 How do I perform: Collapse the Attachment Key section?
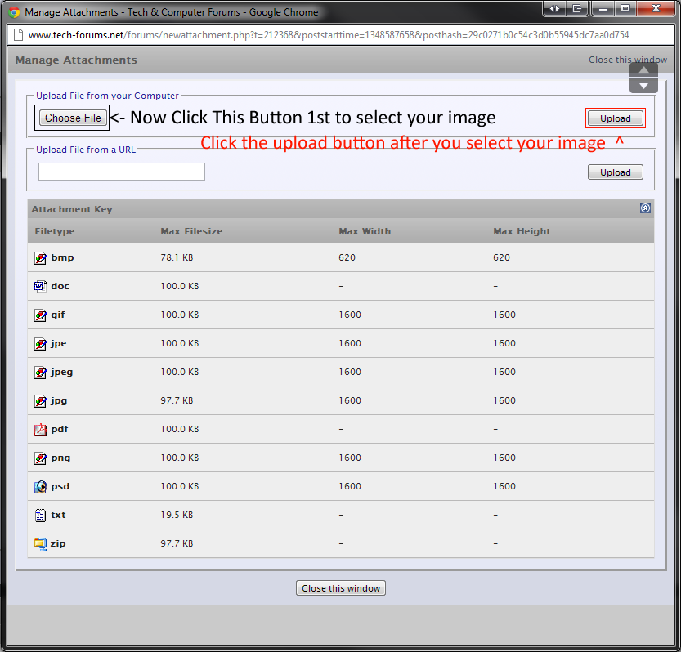click(645, 208)
